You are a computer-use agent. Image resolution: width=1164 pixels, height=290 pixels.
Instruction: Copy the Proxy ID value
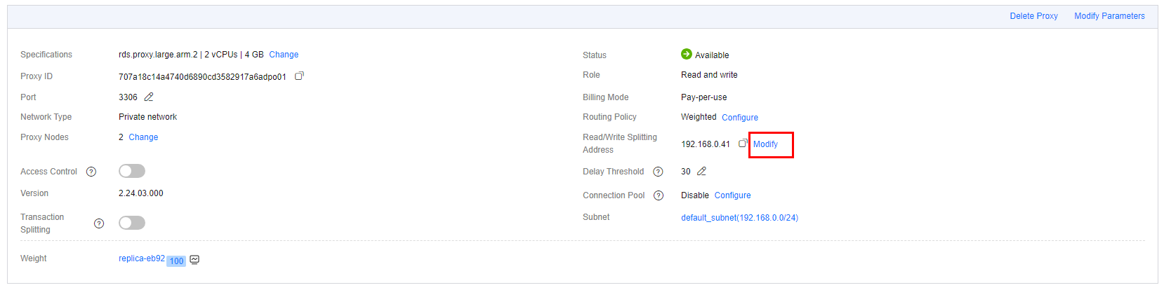(299, 76)
